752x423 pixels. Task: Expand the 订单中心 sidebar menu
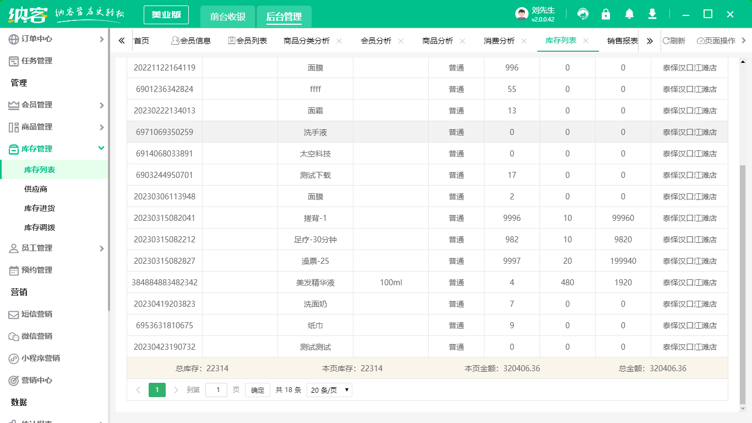point(101,39)
